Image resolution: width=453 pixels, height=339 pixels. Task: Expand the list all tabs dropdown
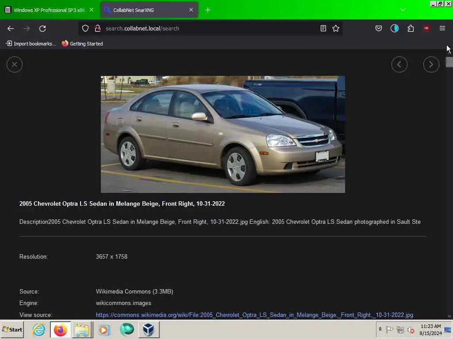pos(403,10)
